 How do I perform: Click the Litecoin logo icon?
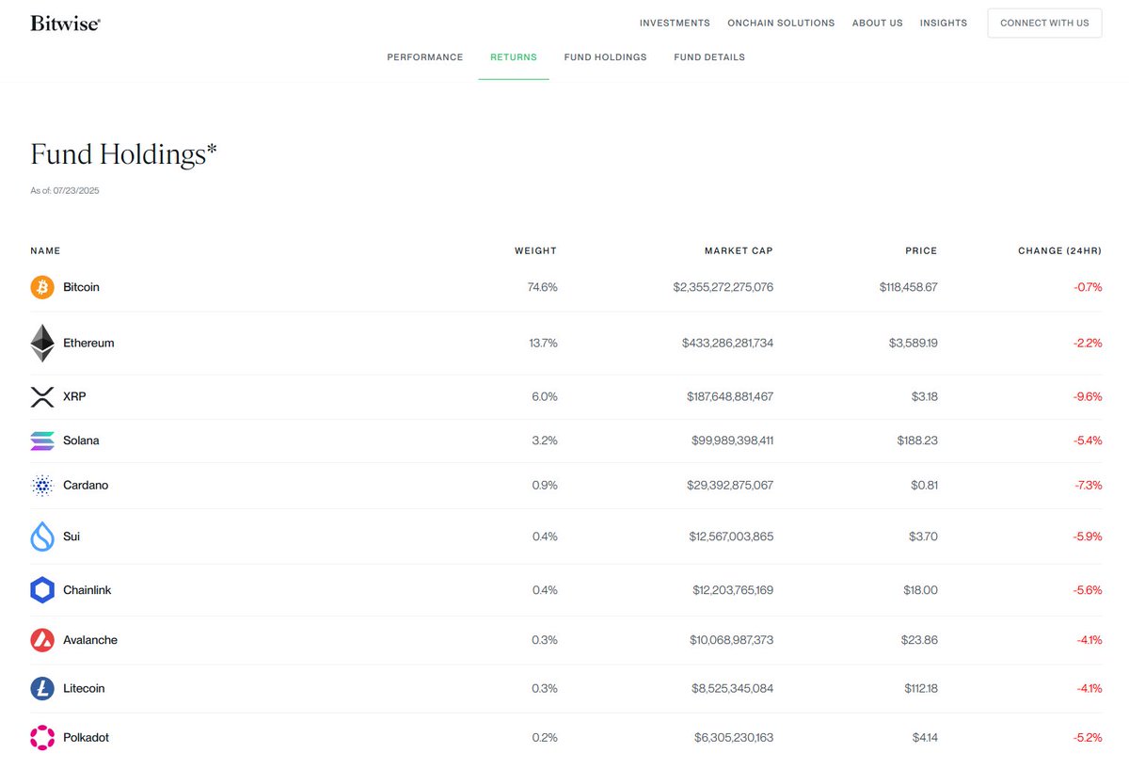42,689
